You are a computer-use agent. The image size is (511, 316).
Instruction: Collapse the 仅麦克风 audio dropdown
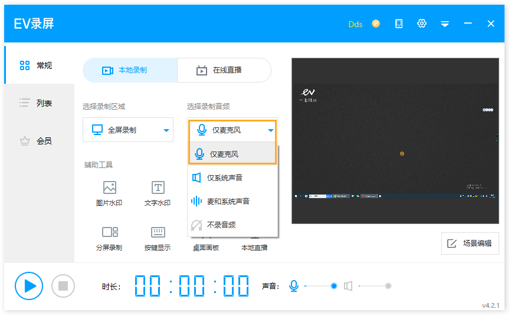click(232, 130)
